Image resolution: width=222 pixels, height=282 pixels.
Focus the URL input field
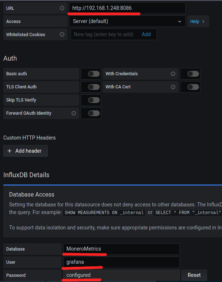(127, 8)
